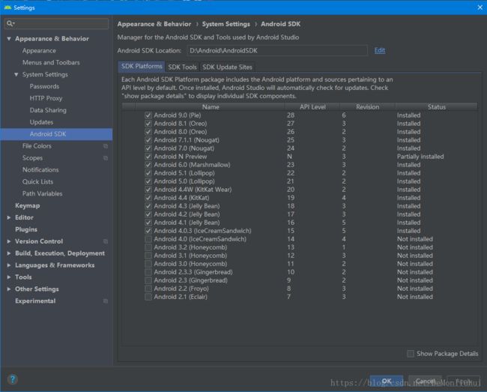Click the Apply button
Image resolution: width=487 pixels, height=392 pixels.
(463, 381)
